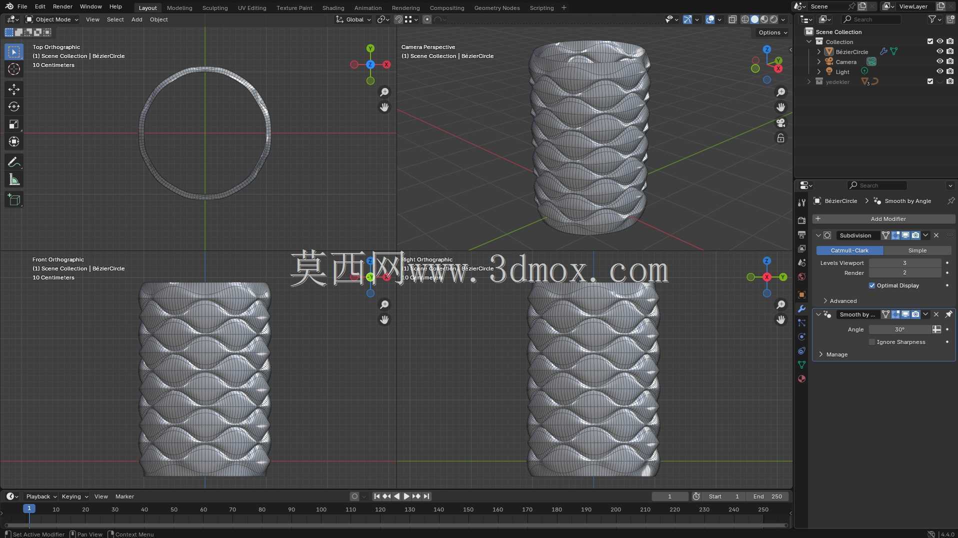Screen dimensions: 958x538
Task: Switch to Modeling workspace tab
Action: coord(179,7)
